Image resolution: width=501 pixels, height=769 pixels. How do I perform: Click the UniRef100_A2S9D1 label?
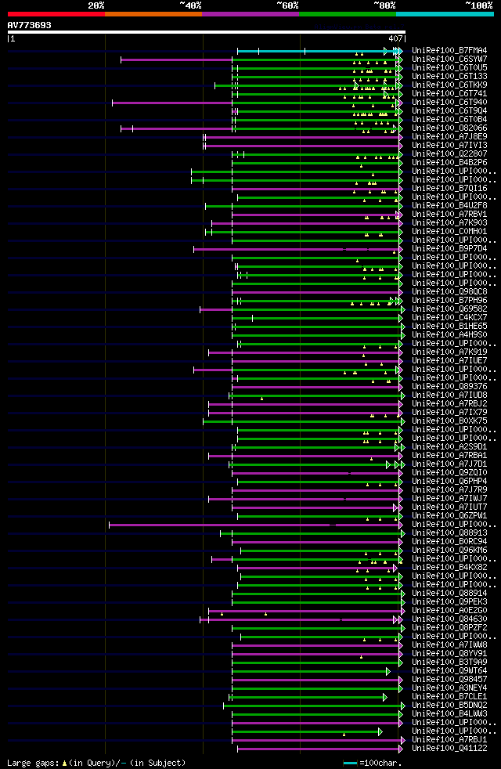449,447
